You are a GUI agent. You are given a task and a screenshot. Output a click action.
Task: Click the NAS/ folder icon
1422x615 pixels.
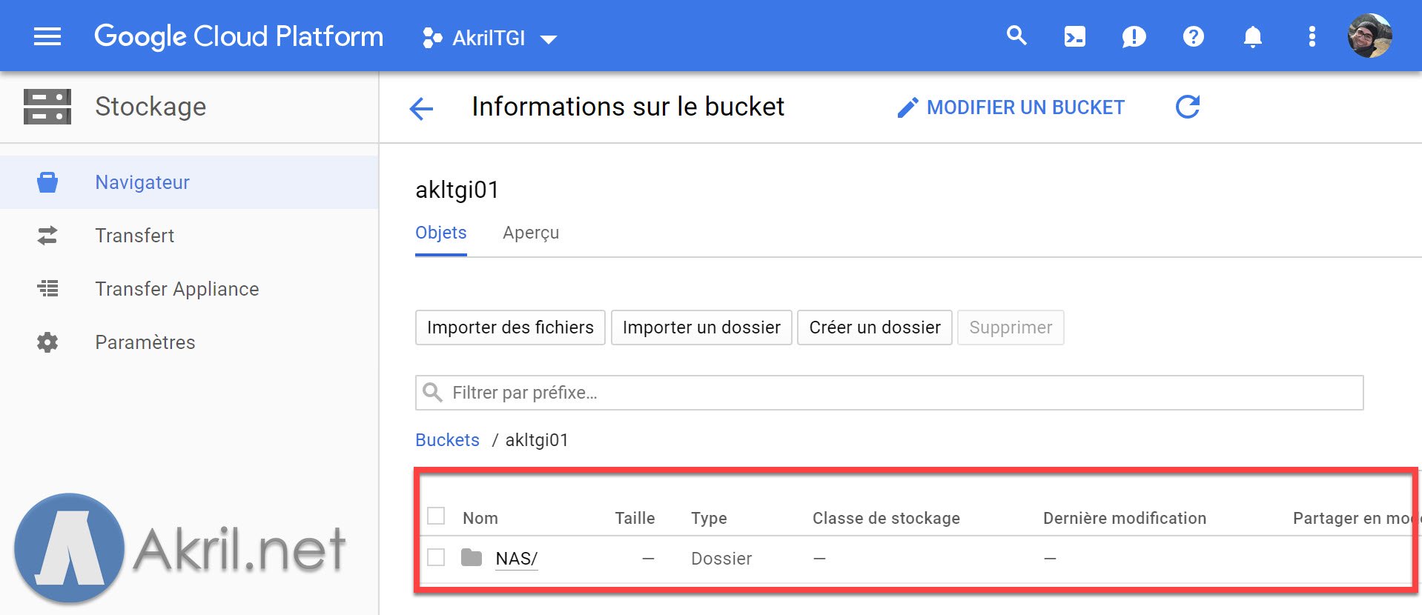pos(472,557)
